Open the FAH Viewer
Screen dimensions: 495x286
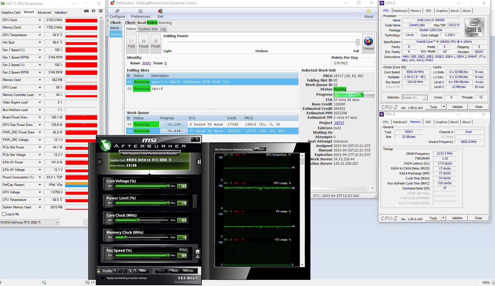click(x=368, y=44)
